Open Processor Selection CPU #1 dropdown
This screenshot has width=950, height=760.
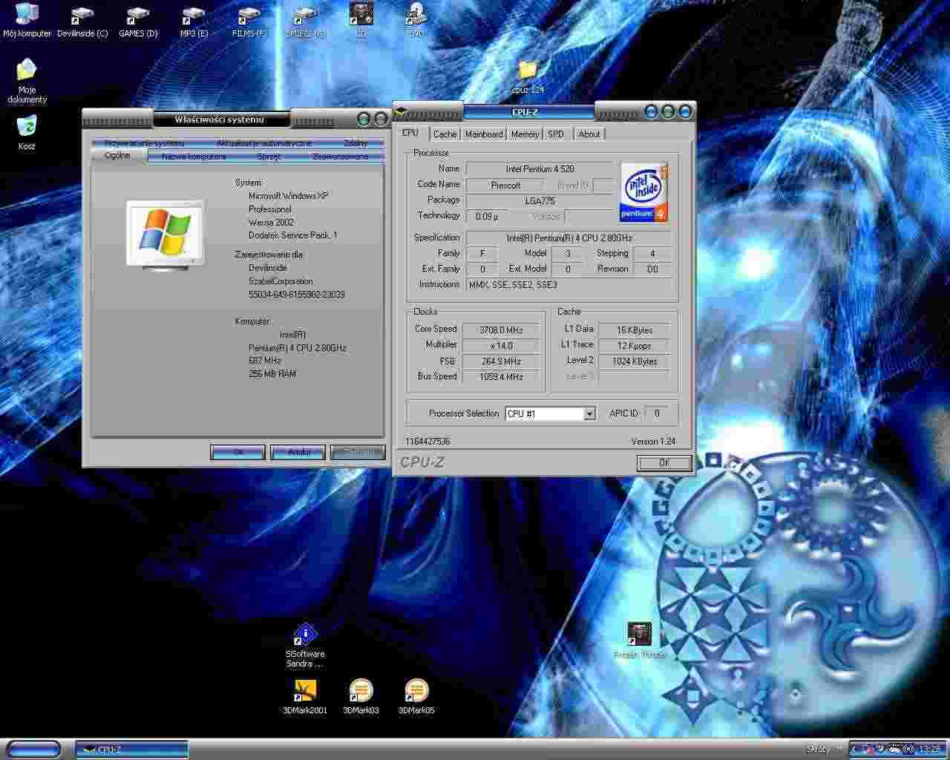[x=551, y=413]
